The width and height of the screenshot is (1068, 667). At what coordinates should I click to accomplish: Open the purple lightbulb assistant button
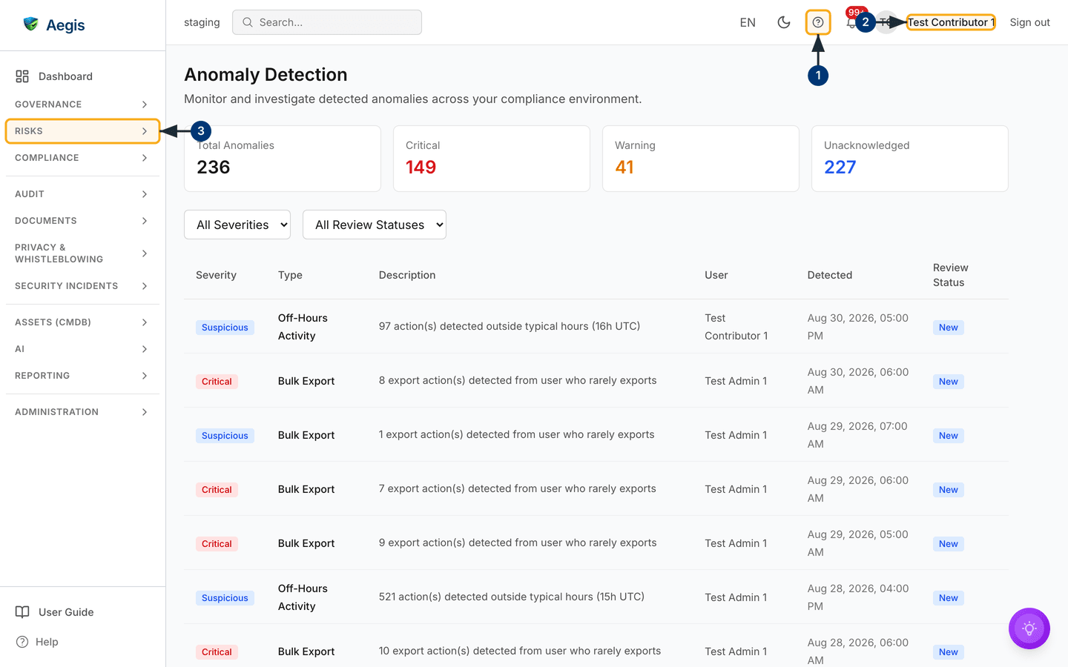pos(1029,628)
